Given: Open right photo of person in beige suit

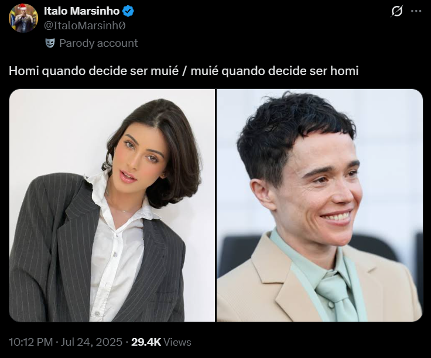Looking at the screenshot, I should pyautogui.click(x=320, y=205).
